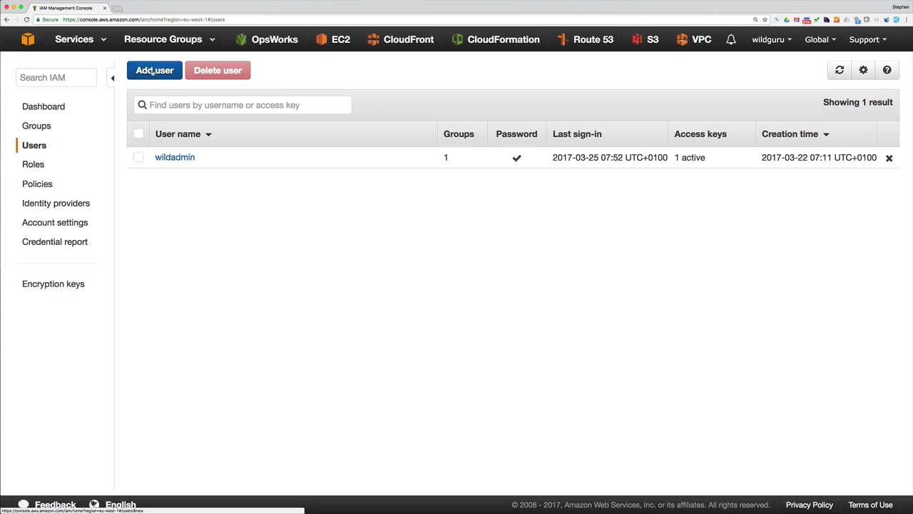Click the Gmail extension icon

(797, 19)
